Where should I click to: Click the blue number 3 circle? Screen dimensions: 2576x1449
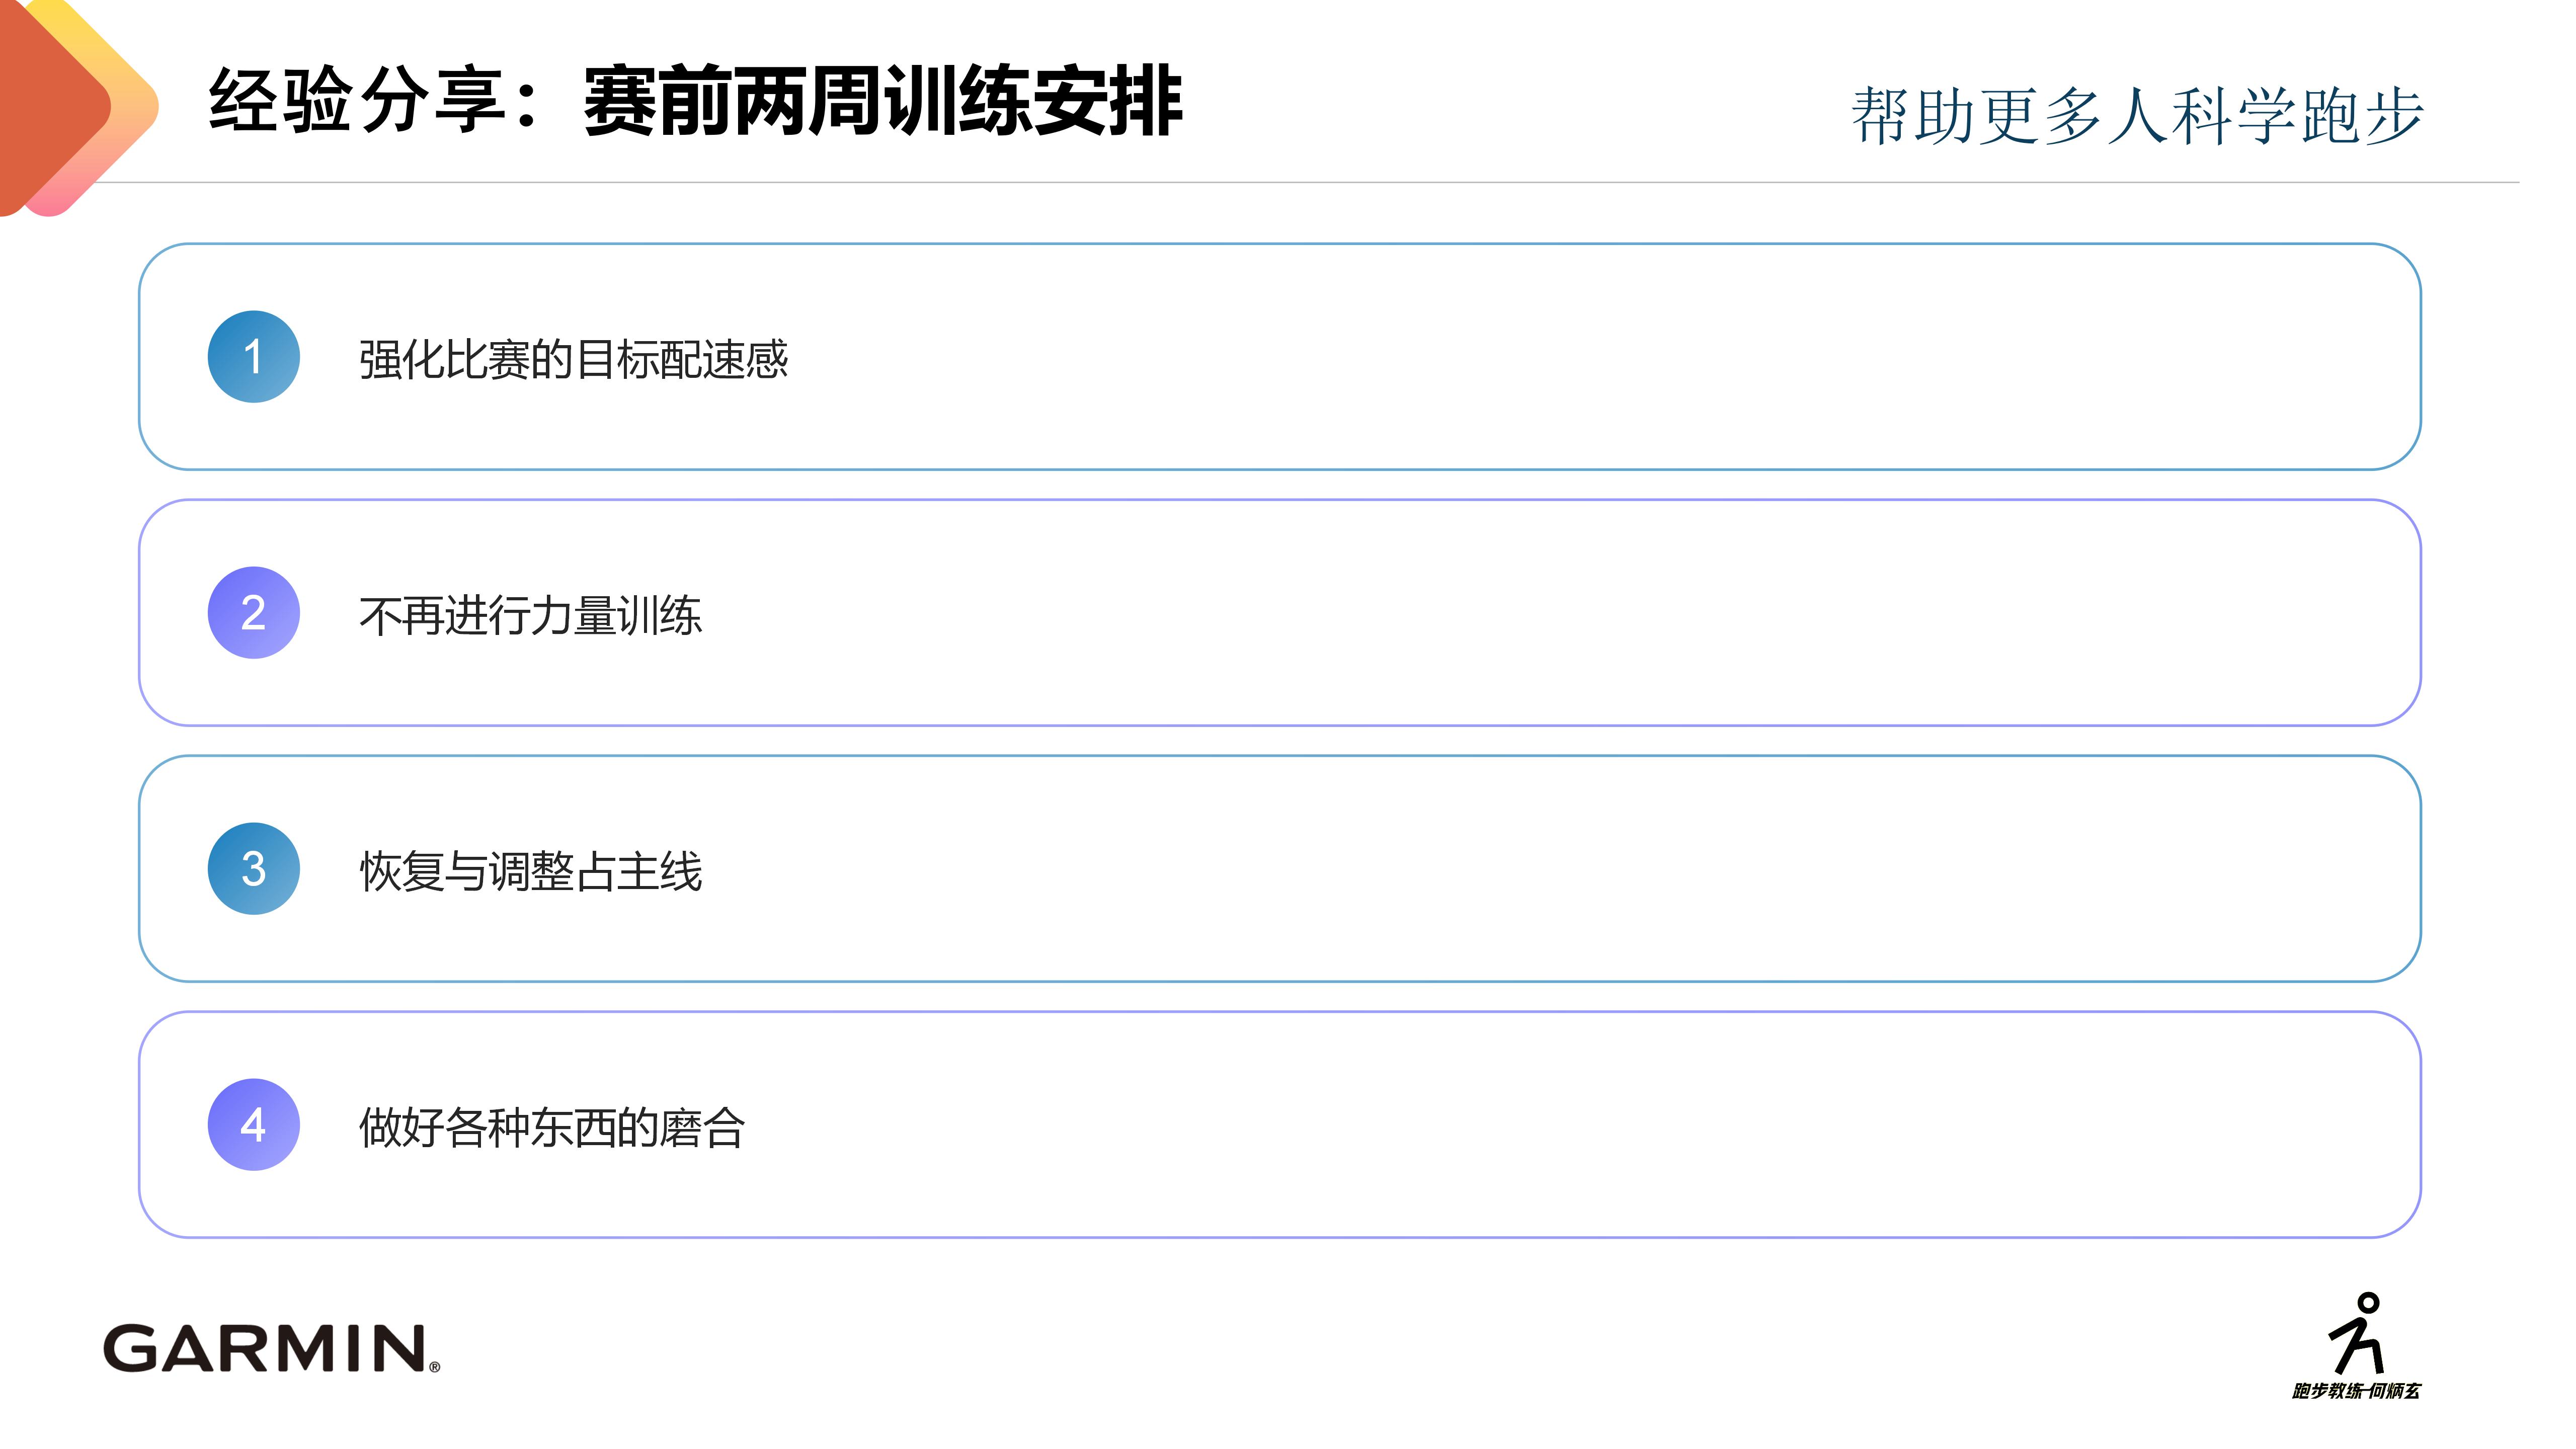tap(253, 869)
